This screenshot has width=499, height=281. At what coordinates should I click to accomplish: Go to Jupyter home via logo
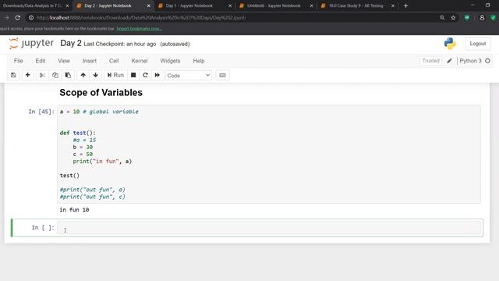click(x=31, y=44)
